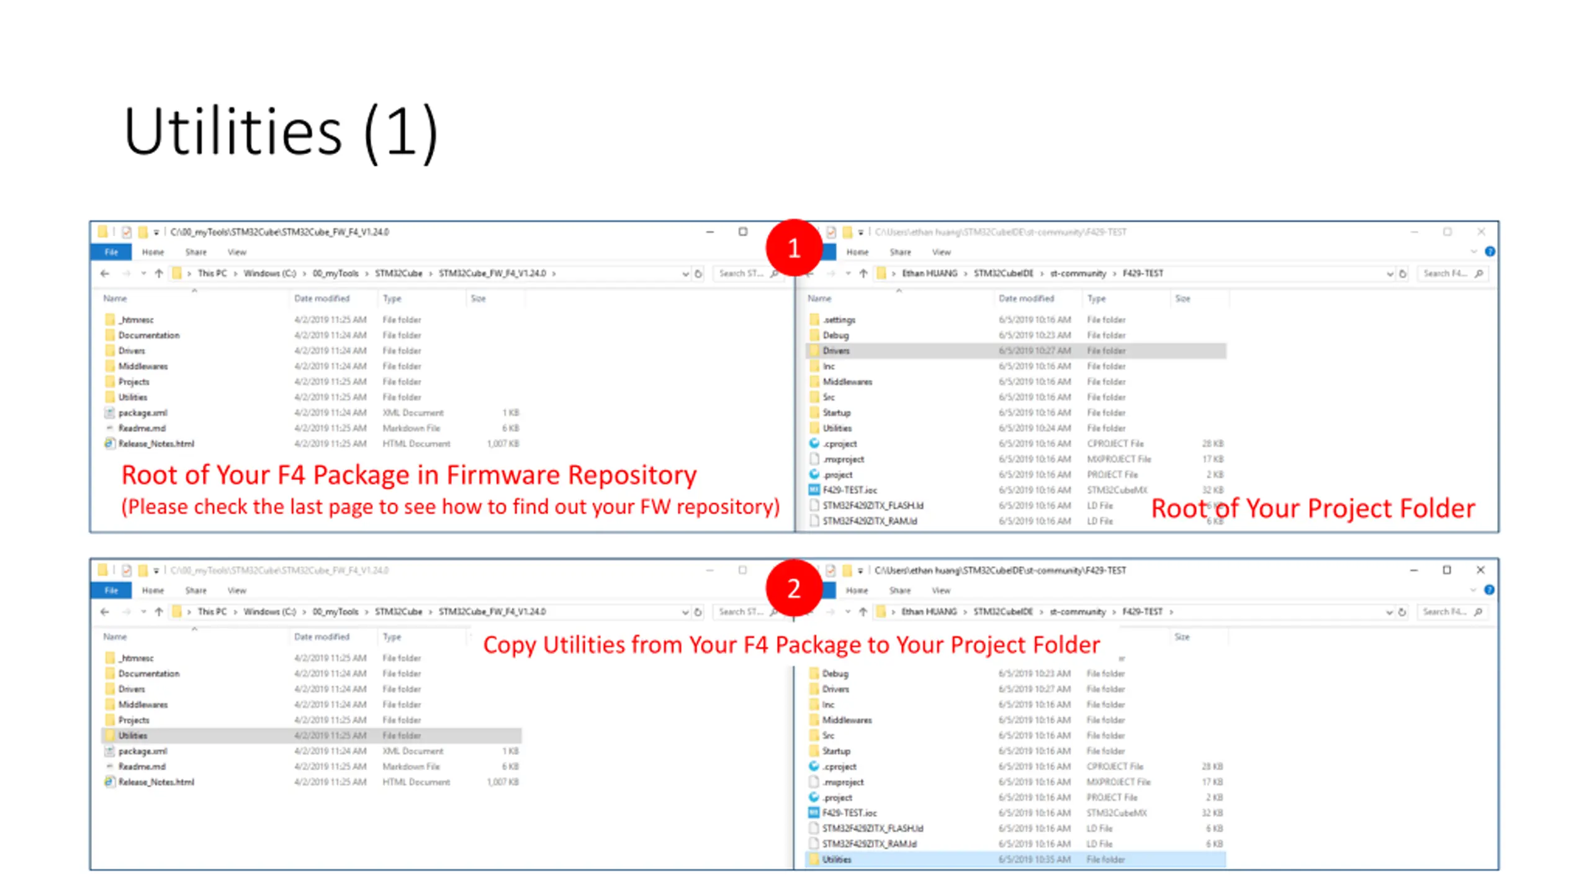Screen dimensions: 1589x894
Task: Refresh the lower project window view
Action: [1402, 612]
